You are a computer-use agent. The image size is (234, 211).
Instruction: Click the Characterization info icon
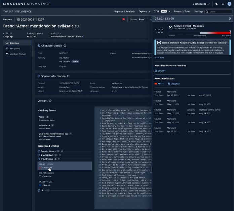(65, 46)
